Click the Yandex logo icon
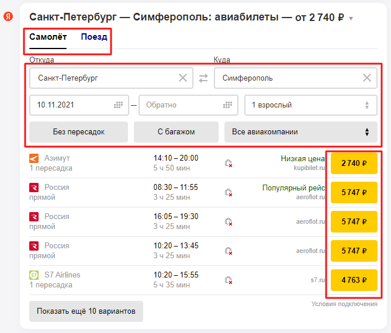The width and height of the screenshot is (391, 333). coord(8,16)
